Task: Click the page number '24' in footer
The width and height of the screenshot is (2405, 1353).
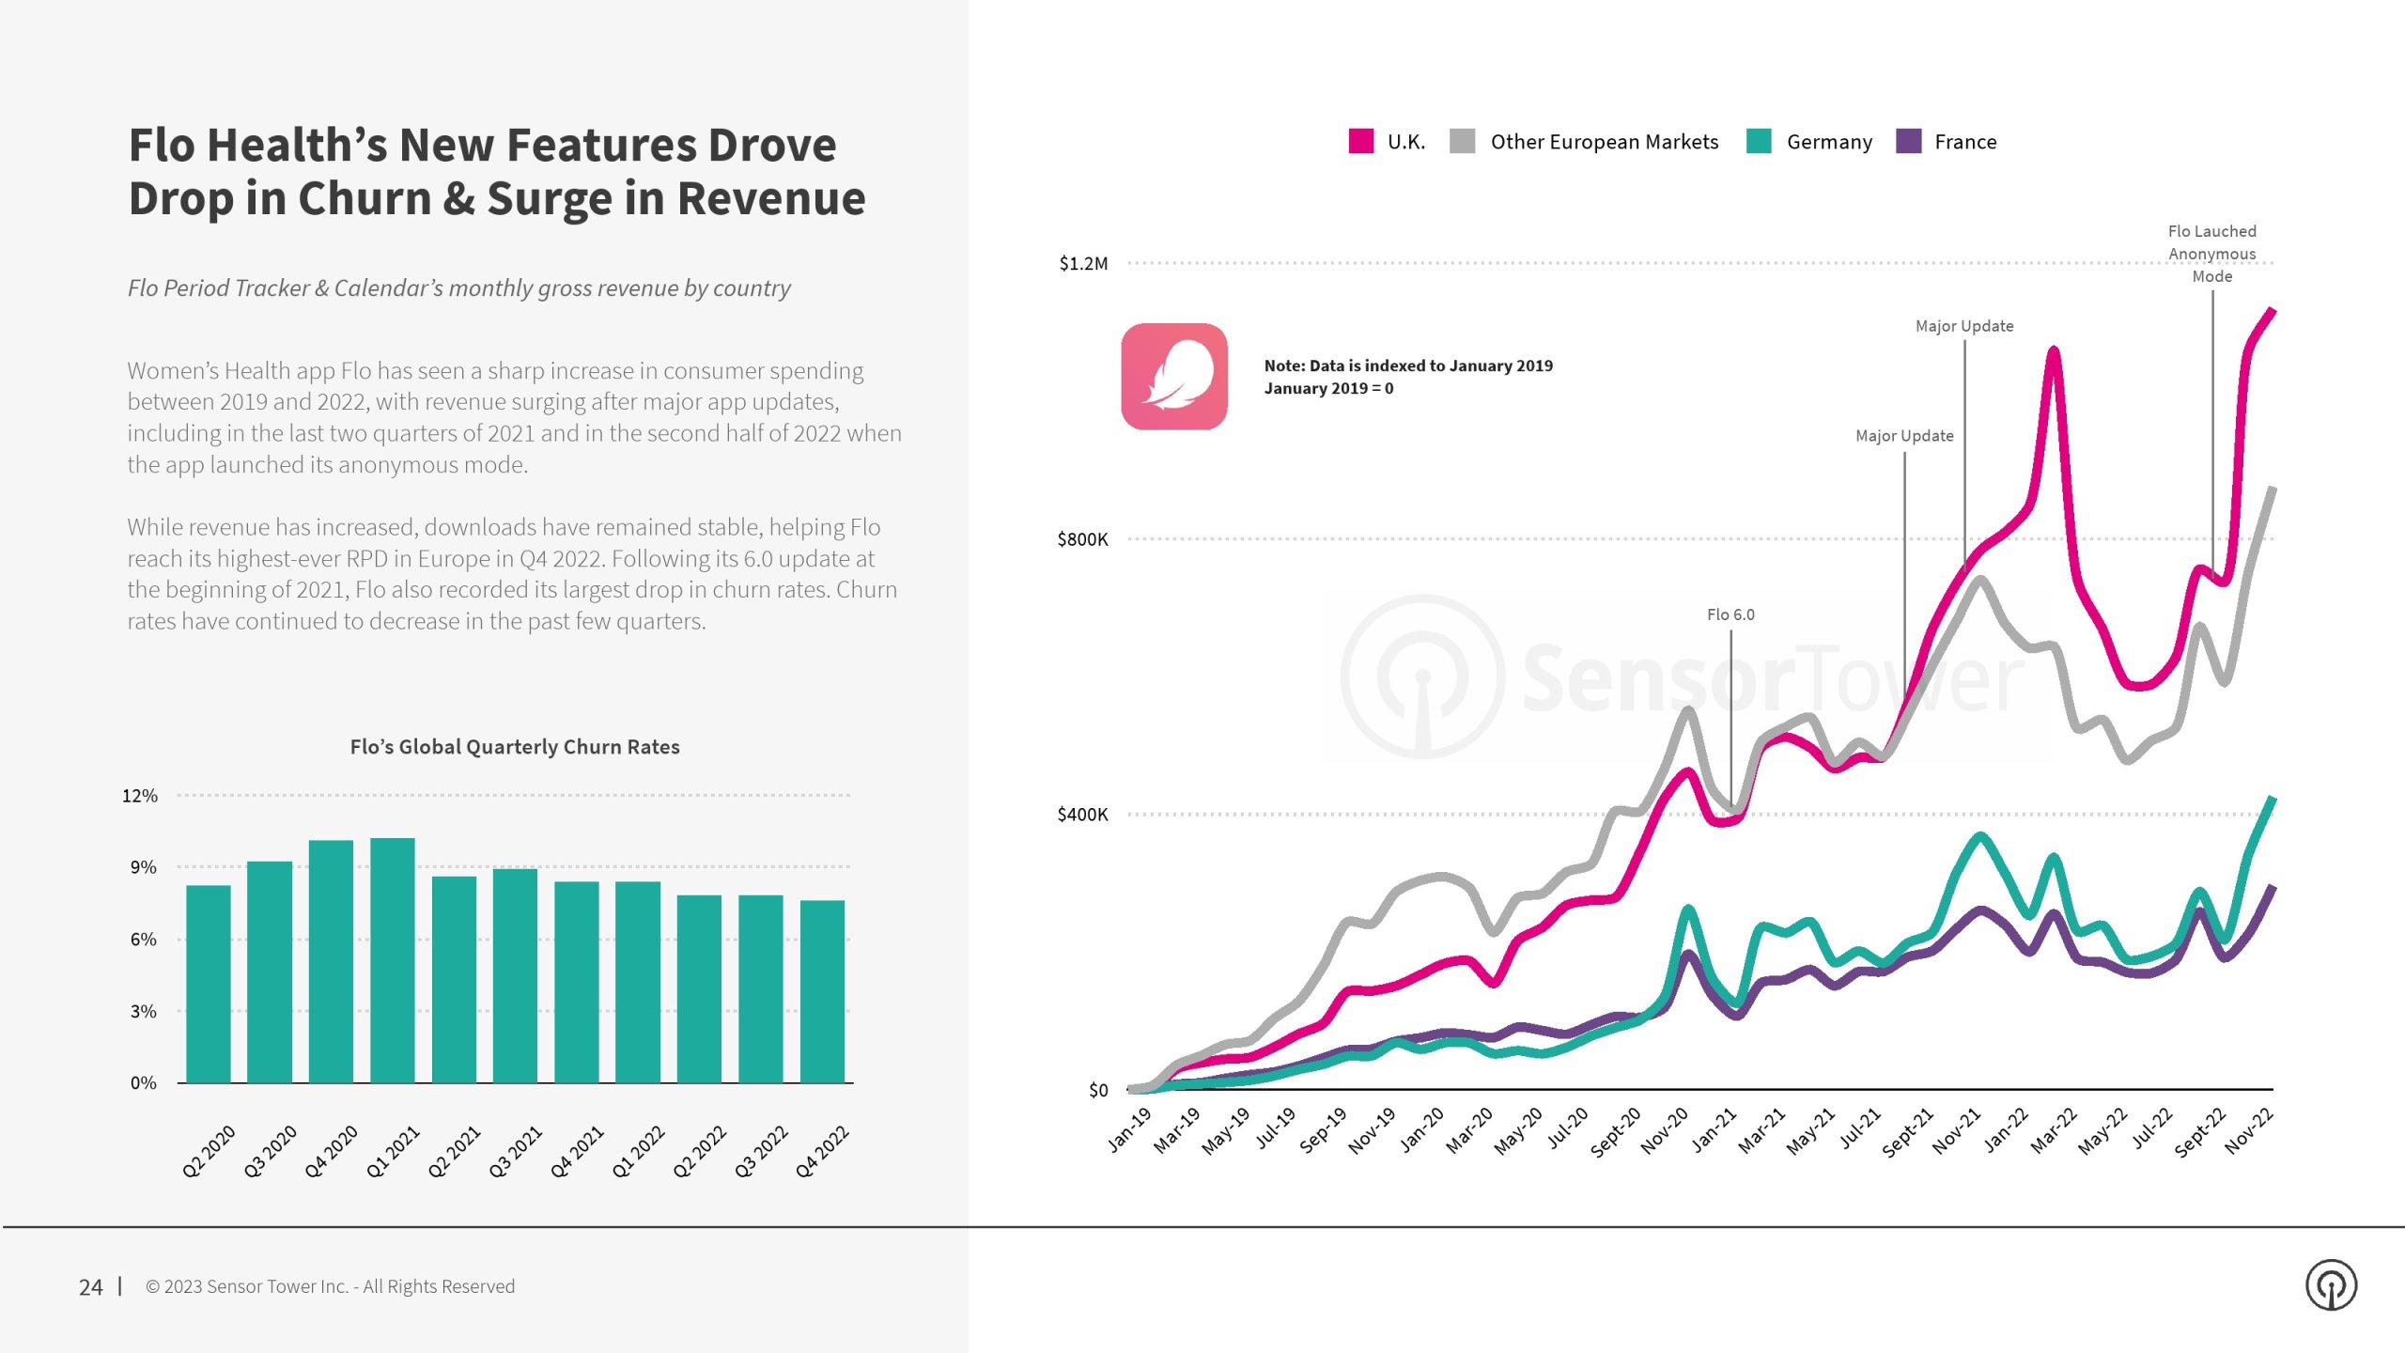Action: click(90, 1286)
